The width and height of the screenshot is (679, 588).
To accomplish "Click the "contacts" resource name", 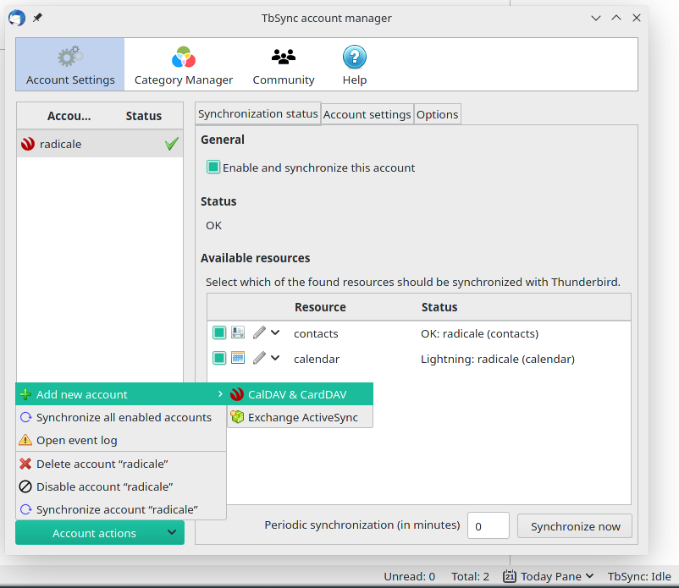I will (x=316, y=333).
